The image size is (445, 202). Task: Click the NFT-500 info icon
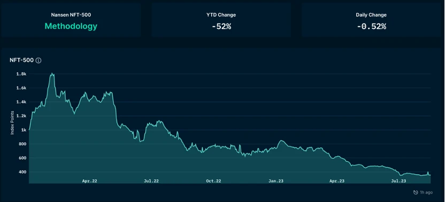[39, 60]
